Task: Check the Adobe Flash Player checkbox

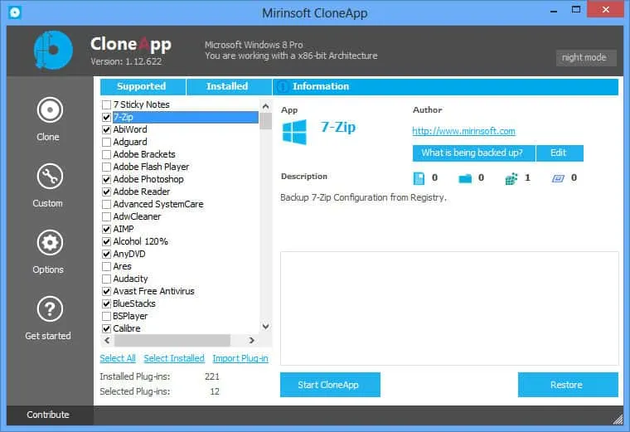Action: click(106, 167)
